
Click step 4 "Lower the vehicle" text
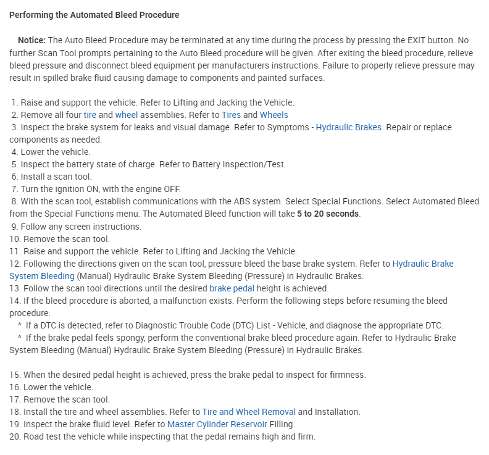(x=55, y=152)
